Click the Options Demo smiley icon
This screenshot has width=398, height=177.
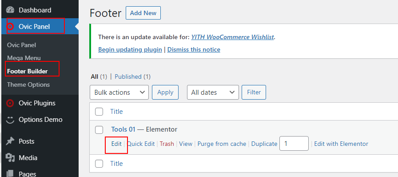tap(10, 120)
